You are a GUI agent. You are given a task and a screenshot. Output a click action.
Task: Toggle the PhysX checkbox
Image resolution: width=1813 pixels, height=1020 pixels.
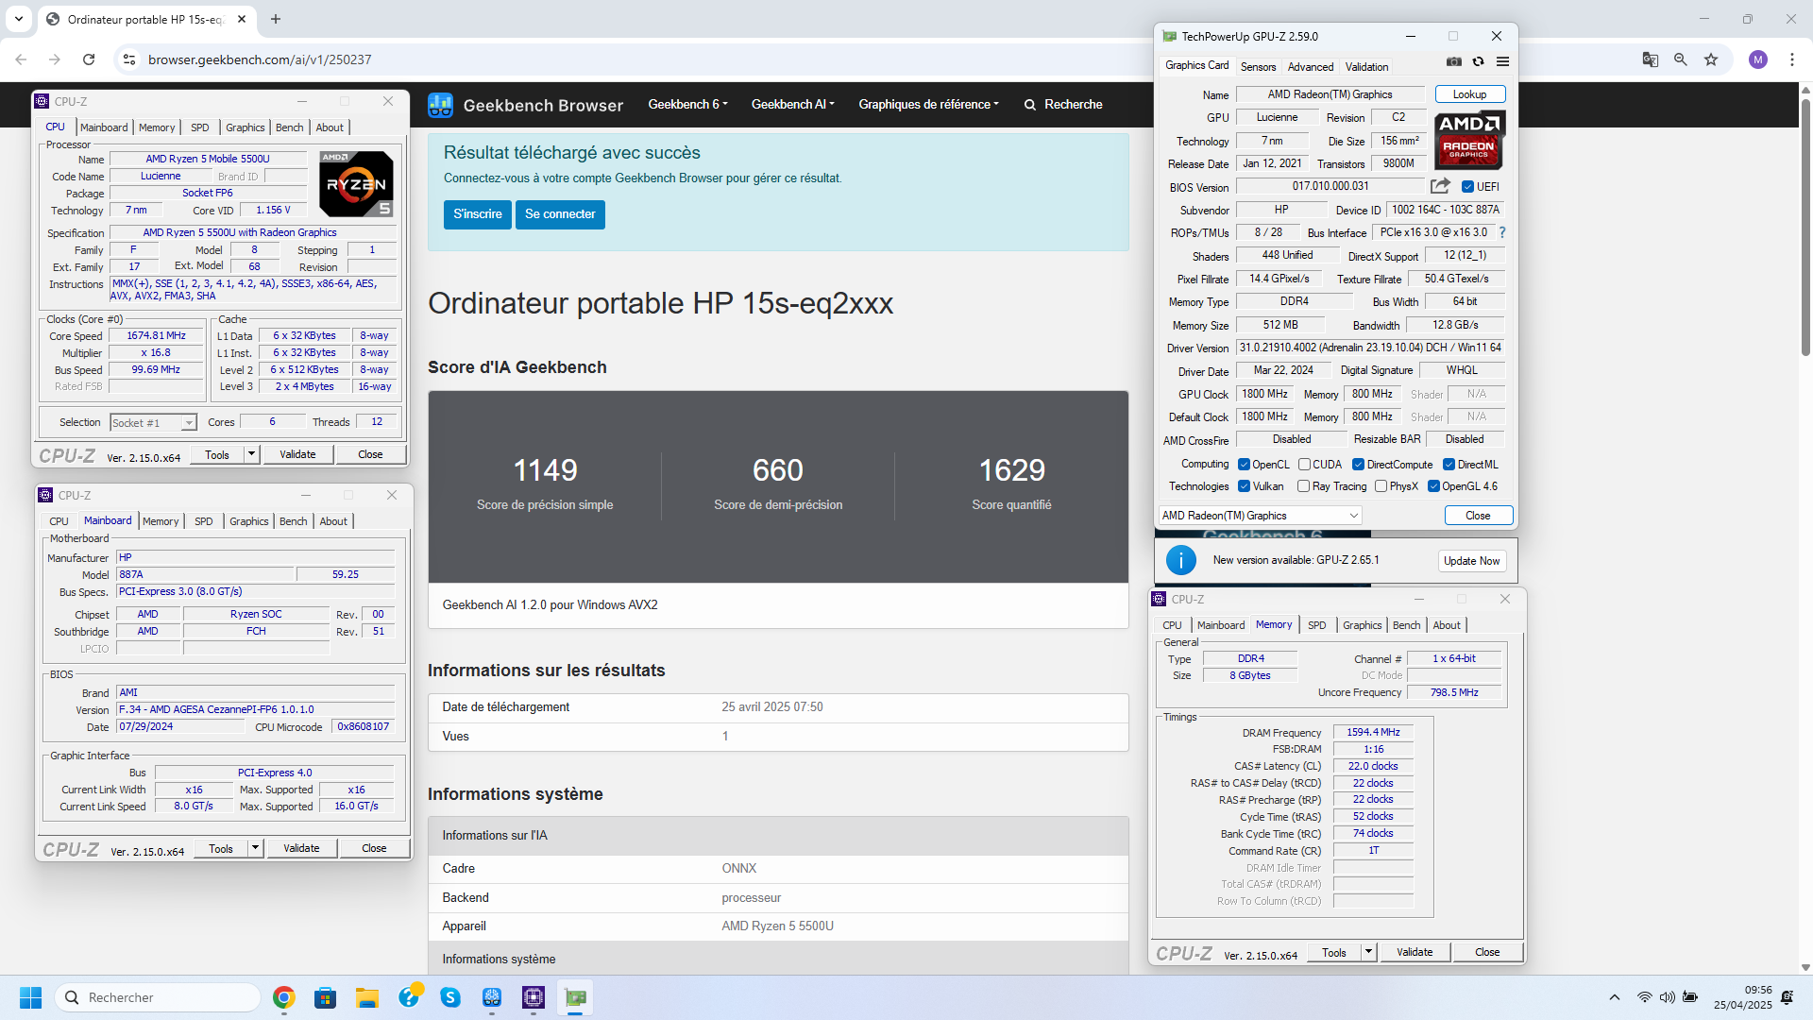click(1381, 486)
